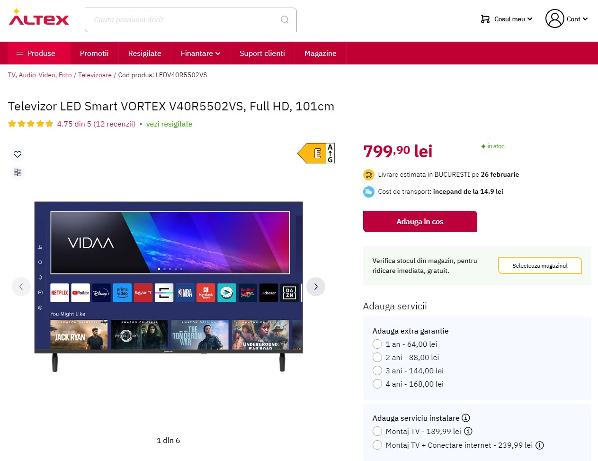Go to Resigilate tab
This screenshot has height=461, width=598.
pos(144,53)
